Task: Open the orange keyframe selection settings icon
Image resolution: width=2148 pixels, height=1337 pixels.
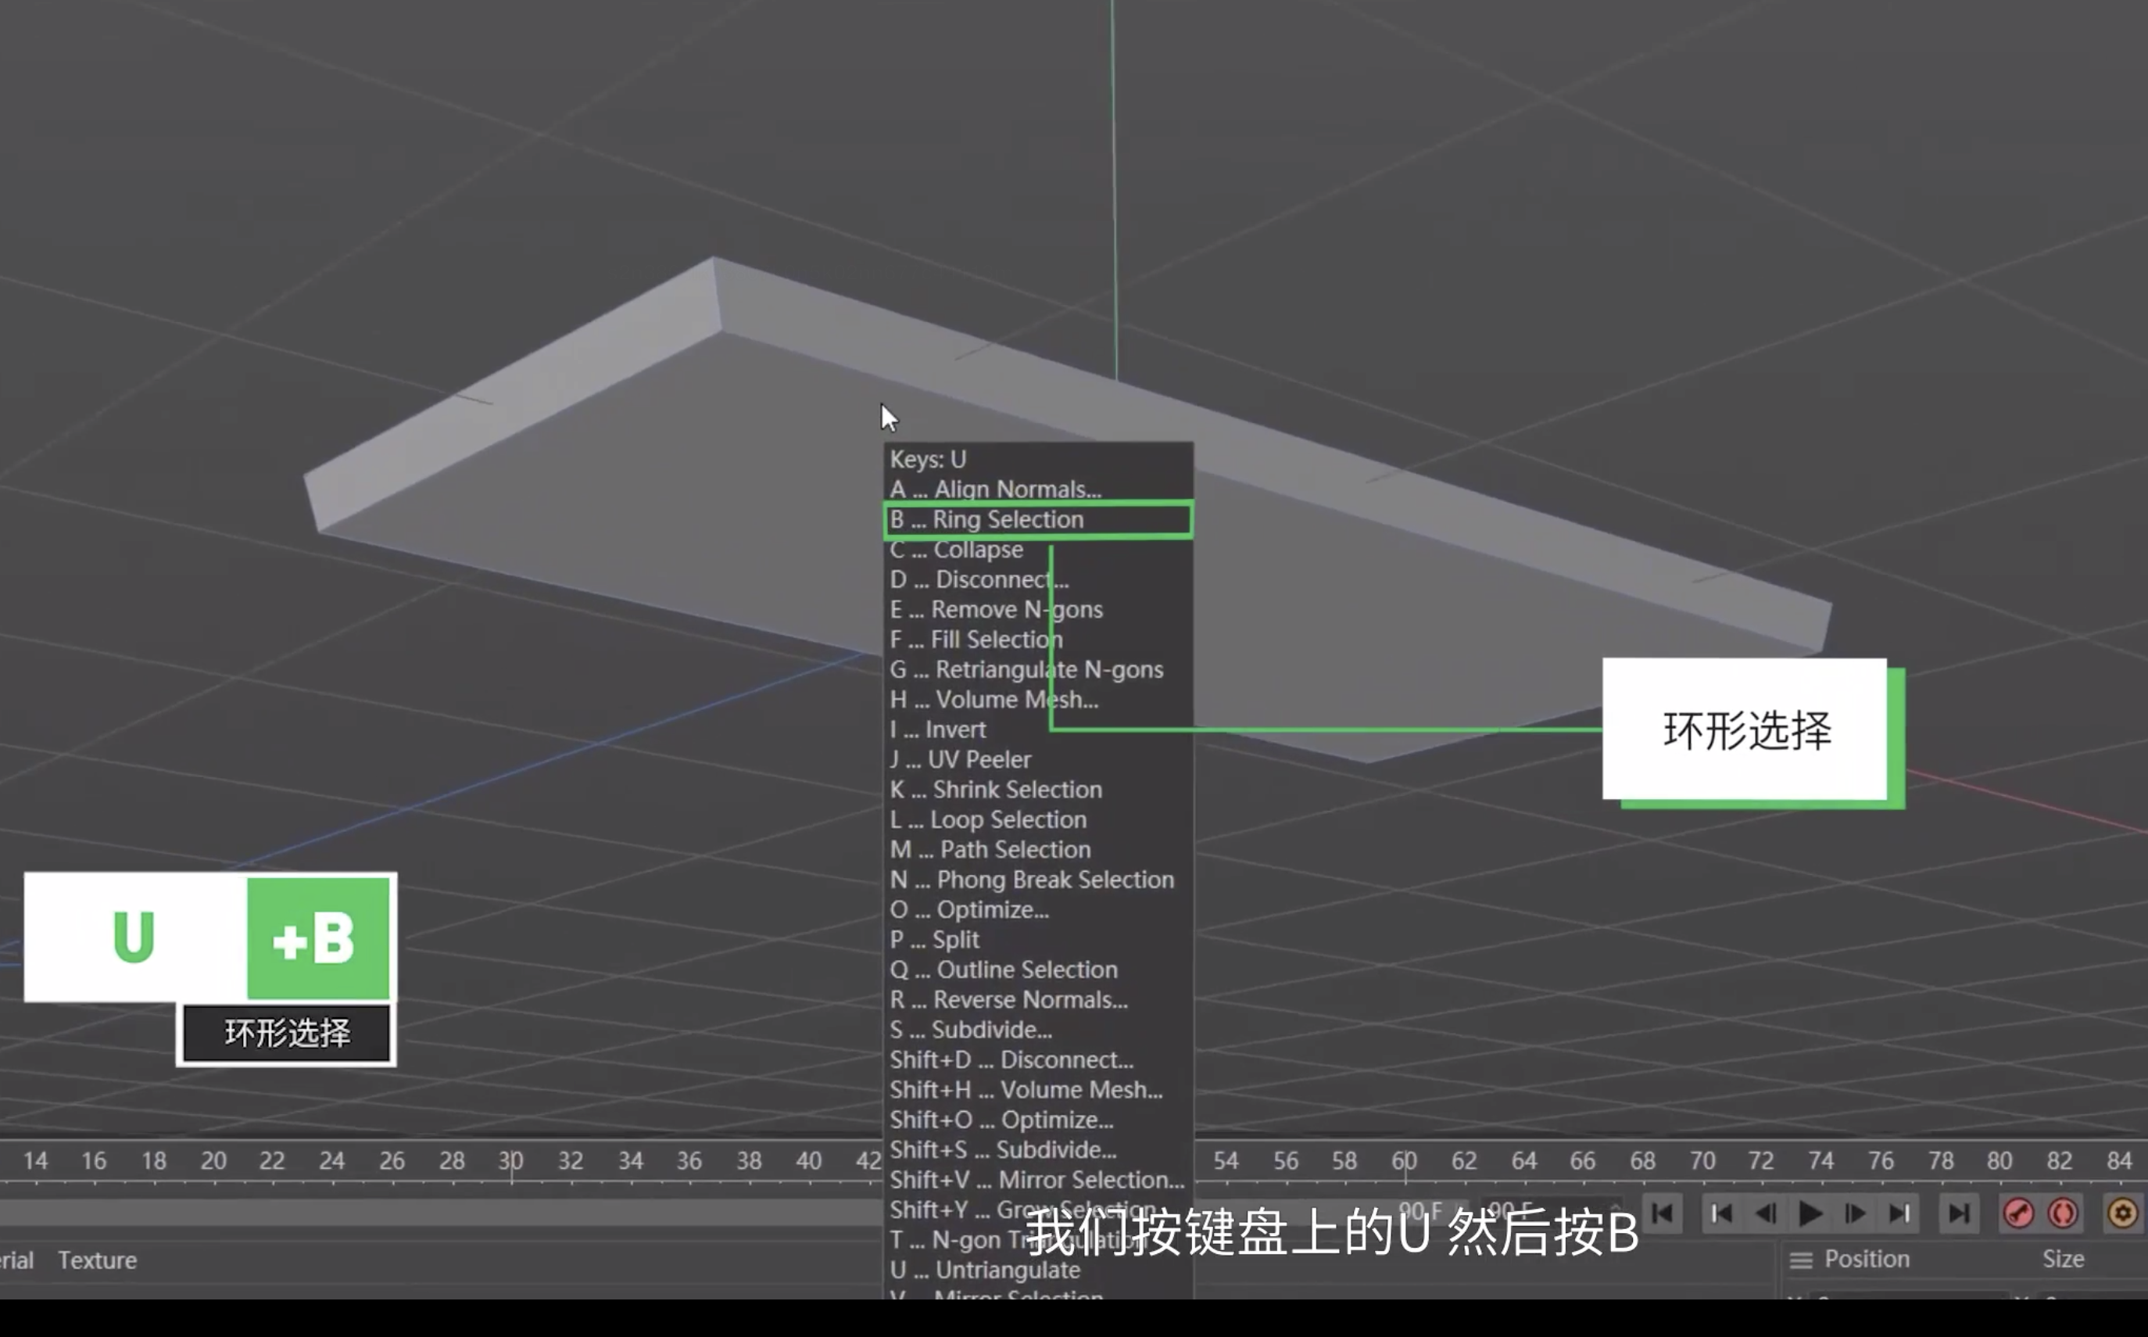Action: pyautogui.click(x=2122, y=1213)
